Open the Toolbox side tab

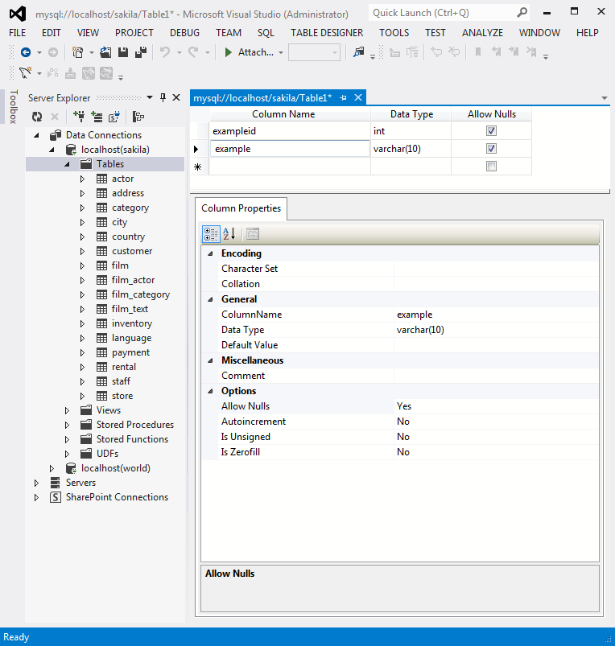[14, 107]
